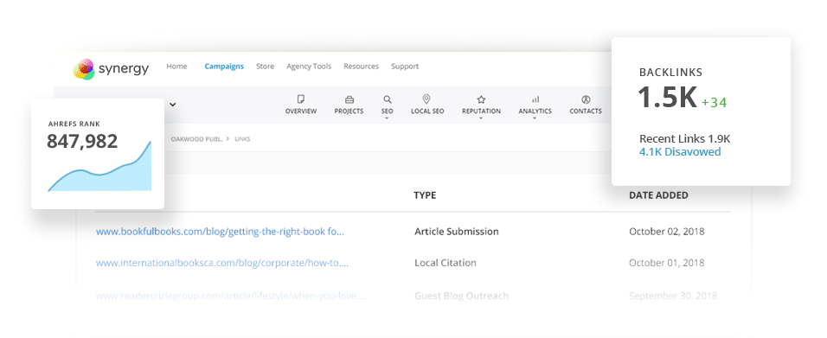This screenshot has width=827, height=338.
Task: Open the bookfulbooks.com blog link
Action: pyautogui.click(x=220, y=232)
